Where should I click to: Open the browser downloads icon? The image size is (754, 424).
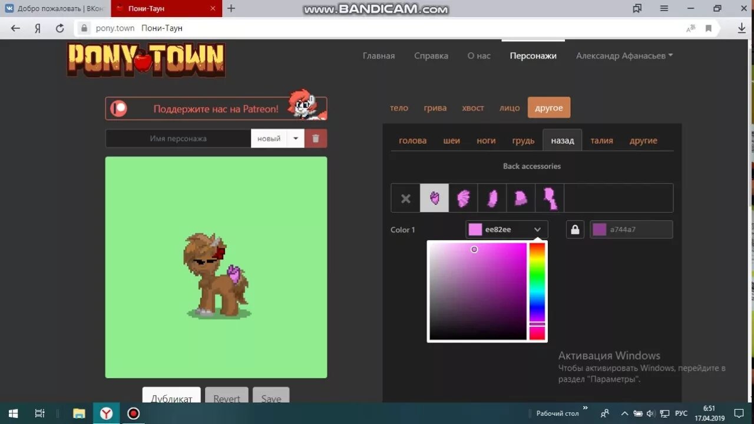pyautogui.click(x=742, y=28)
